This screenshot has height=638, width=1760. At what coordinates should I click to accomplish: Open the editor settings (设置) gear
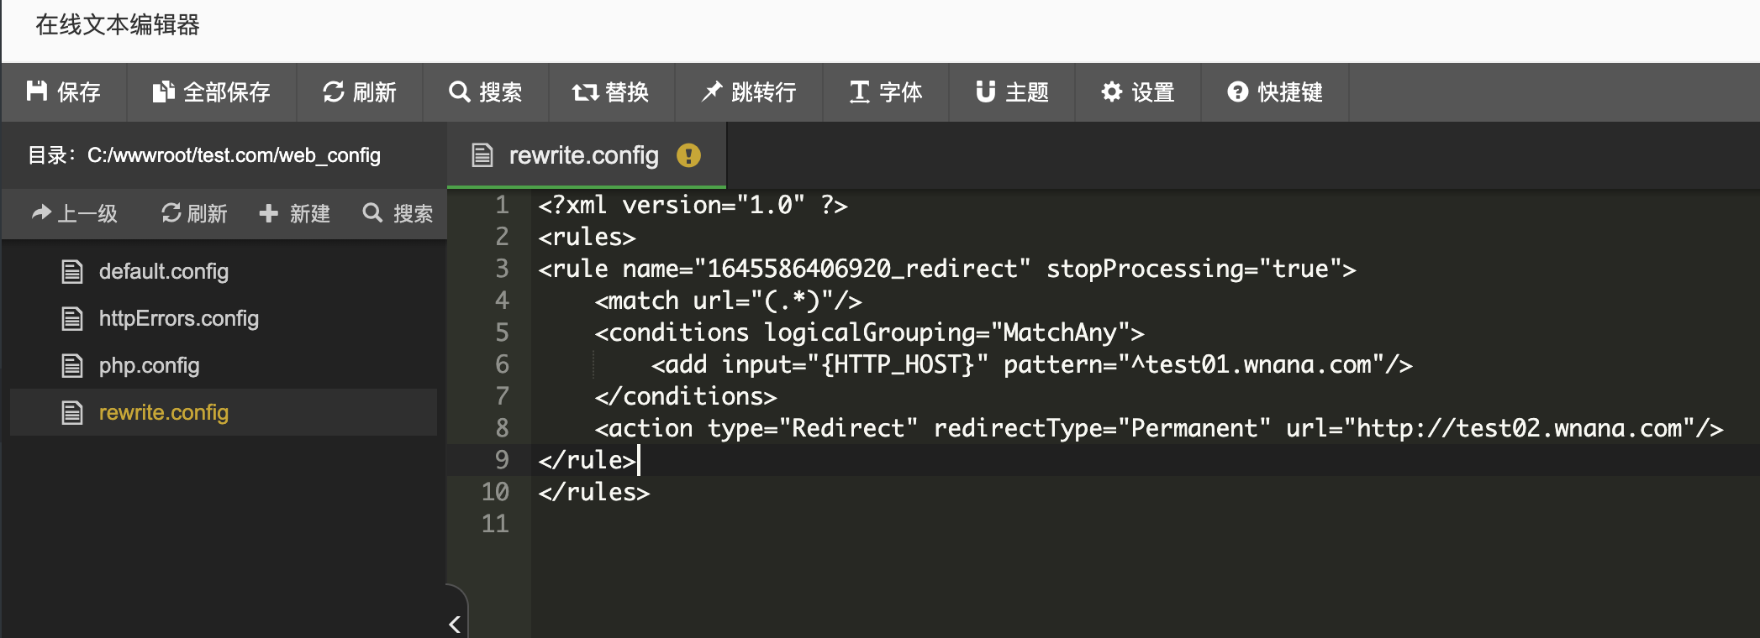coord(1138,92)
